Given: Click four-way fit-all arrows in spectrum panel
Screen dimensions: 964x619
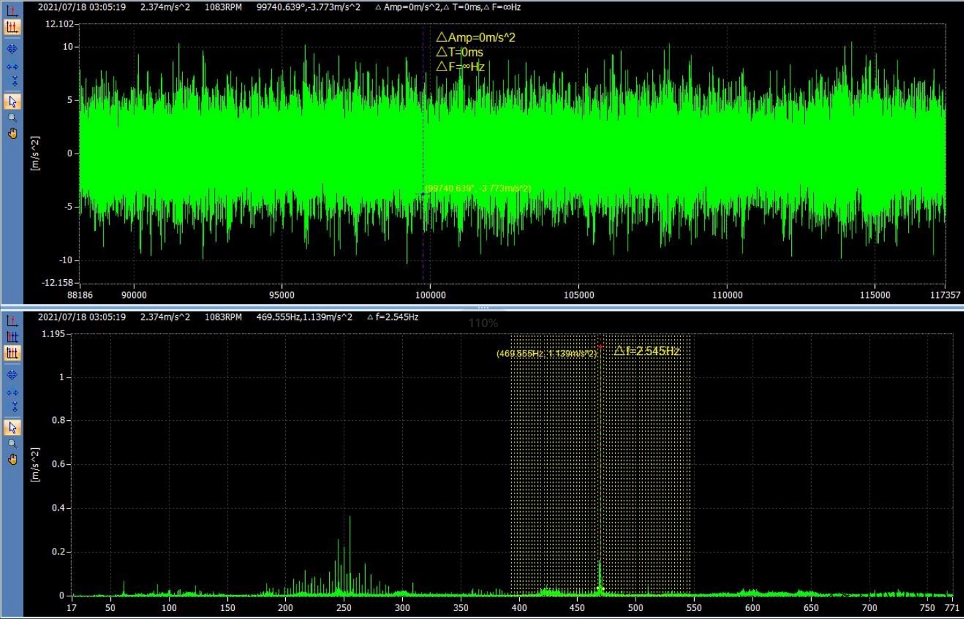Looking at the screenshot, I should (x=12, y=375).
